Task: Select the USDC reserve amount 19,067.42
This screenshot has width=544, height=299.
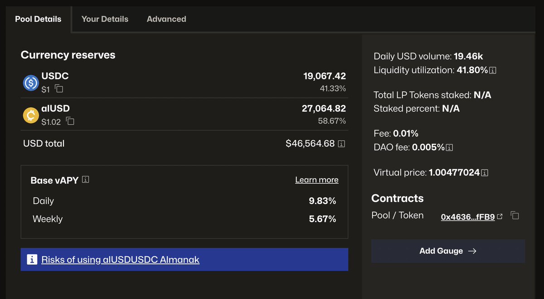Action: coord(325,76)
